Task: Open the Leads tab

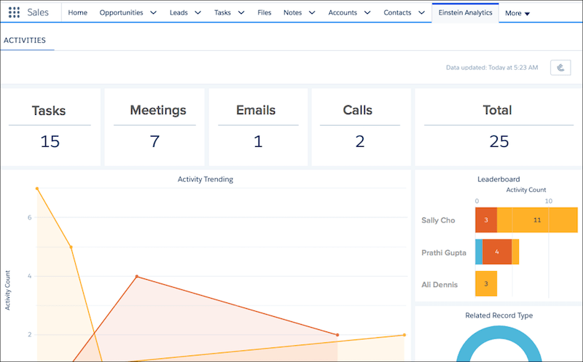Action: (x=179, y=12)
